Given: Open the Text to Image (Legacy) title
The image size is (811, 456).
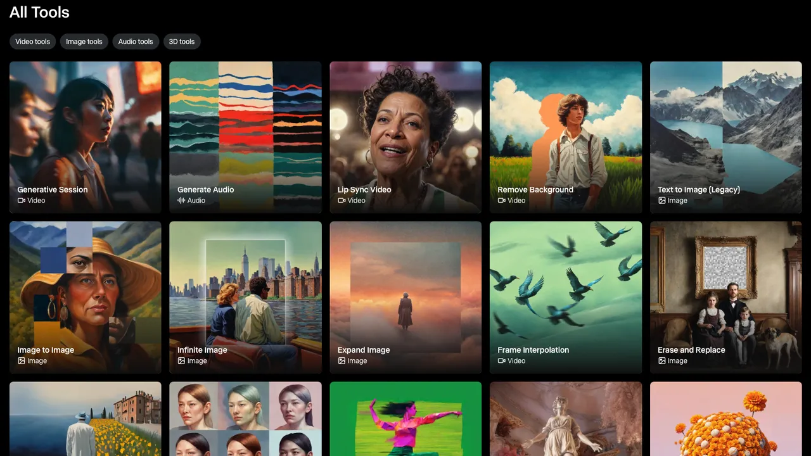Looking at the screenshot, I should 699,189.
